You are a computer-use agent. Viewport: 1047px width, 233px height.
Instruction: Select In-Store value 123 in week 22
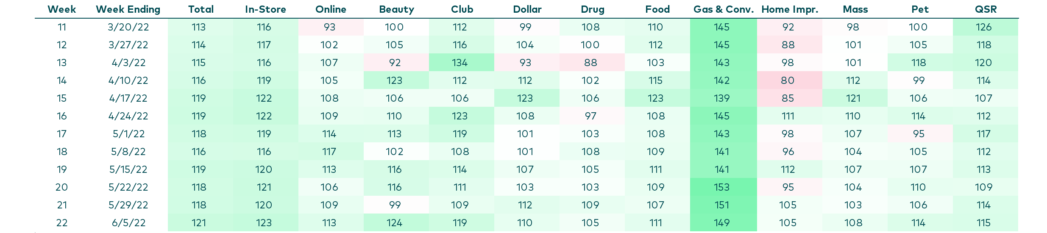coord(264,223)
